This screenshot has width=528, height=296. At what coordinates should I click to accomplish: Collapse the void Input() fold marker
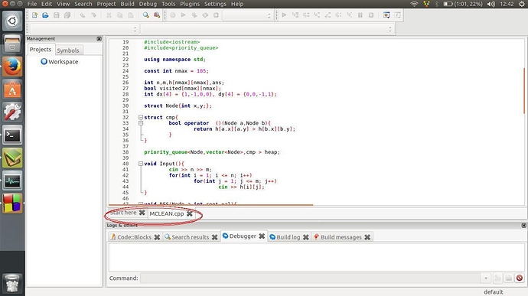tap(141, 164)
